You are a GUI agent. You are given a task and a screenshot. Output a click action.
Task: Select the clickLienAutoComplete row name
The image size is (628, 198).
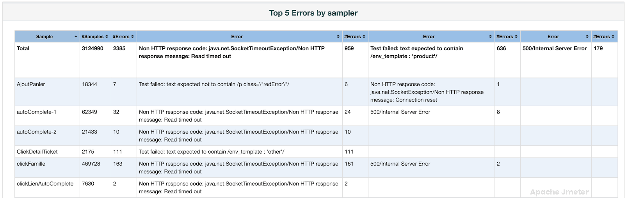tap(45, 184)
